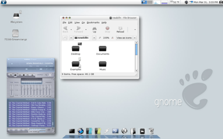This screenshot has width=223, height=139.
Task: Go up one folder with Up button
Action: point(94,30)
